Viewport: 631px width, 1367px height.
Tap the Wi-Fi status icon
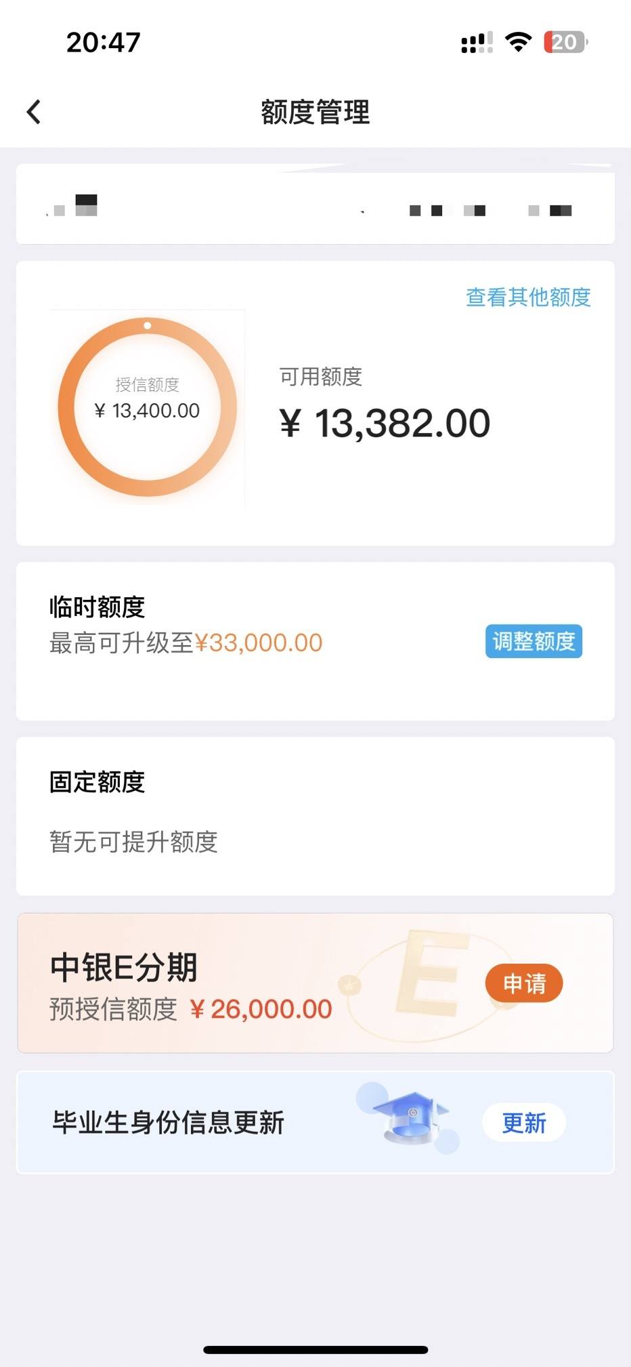pyautogui.click(x=519, y=42)
